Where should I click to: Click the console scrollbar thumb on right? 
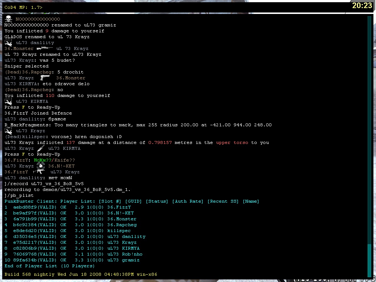[369, 260]
